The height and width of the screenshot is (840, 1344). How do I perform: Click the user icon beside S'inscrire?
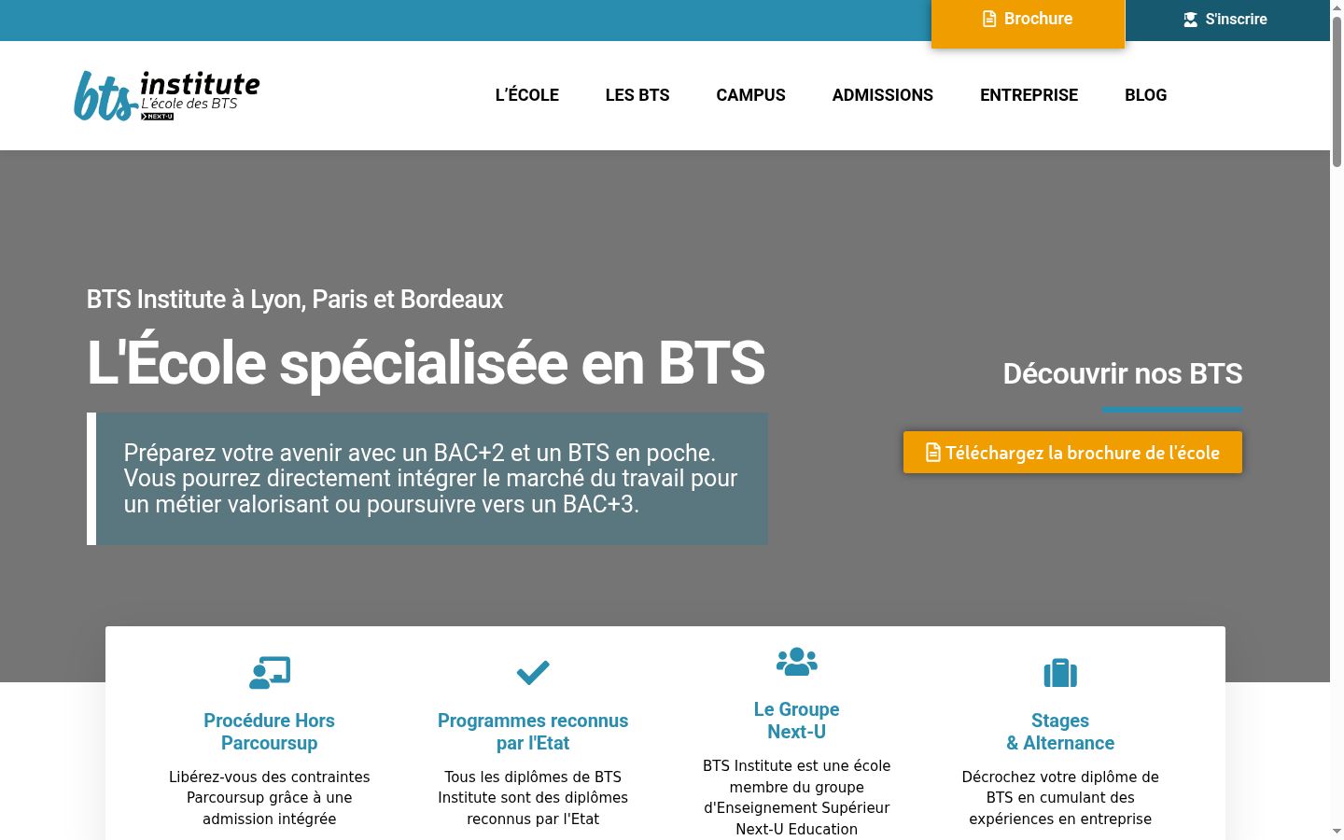tap(1190, 20)
